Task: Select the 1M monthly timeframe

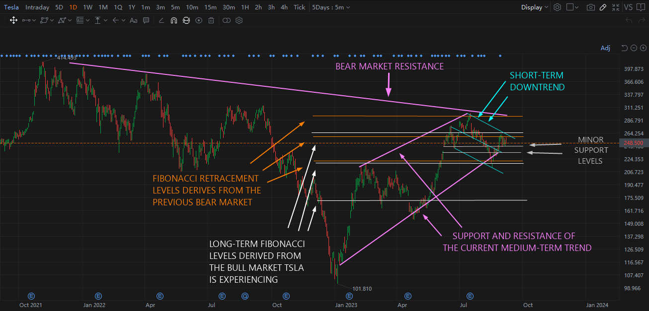Action: click(x=103, y=7)
